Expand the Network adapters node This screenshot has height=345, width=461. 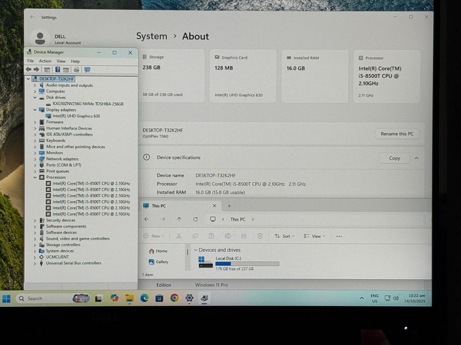(x=35, y=159)
